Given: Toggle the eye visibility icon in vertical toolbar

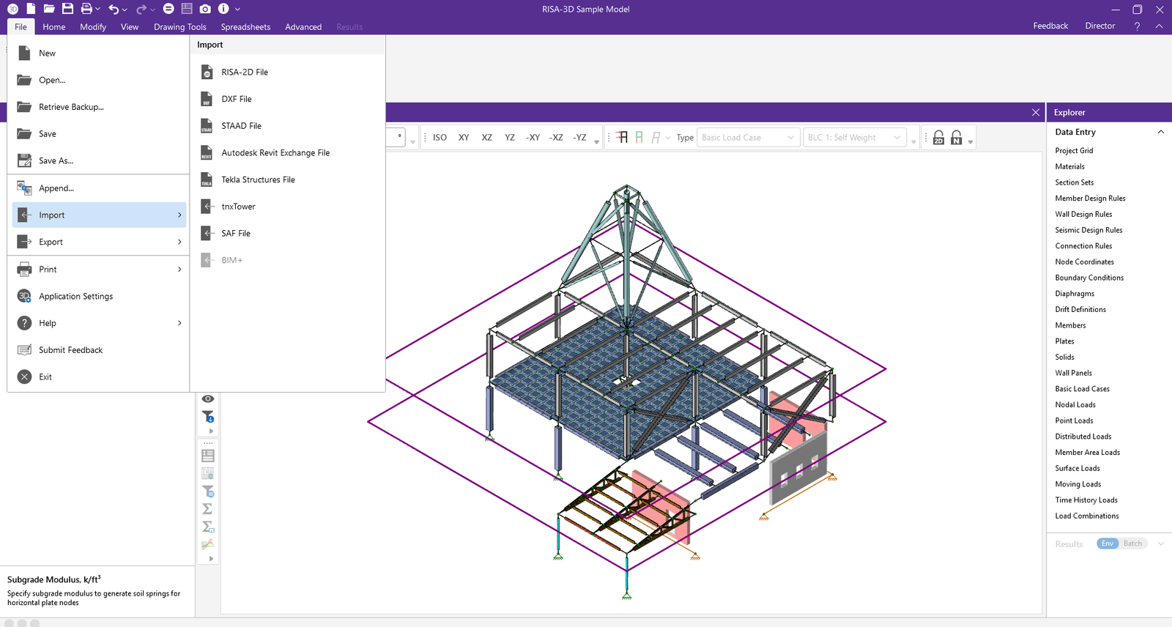Looking at the screenshot, I should 208,398.
